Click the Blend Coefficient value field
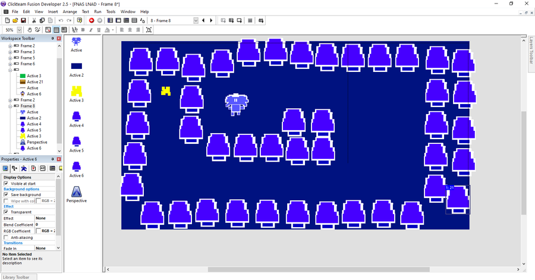 click(x=45, y=225)
